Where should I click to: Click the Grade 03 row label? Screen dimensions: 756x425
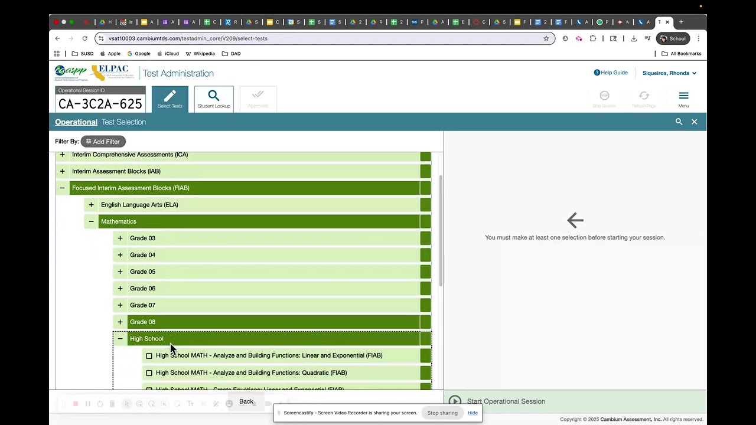142,238
